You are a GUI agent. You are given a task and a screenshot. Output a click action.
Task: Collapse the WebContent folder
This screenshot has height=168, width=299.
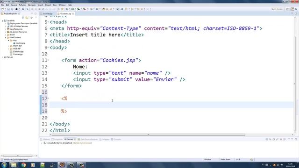point(6,37)
